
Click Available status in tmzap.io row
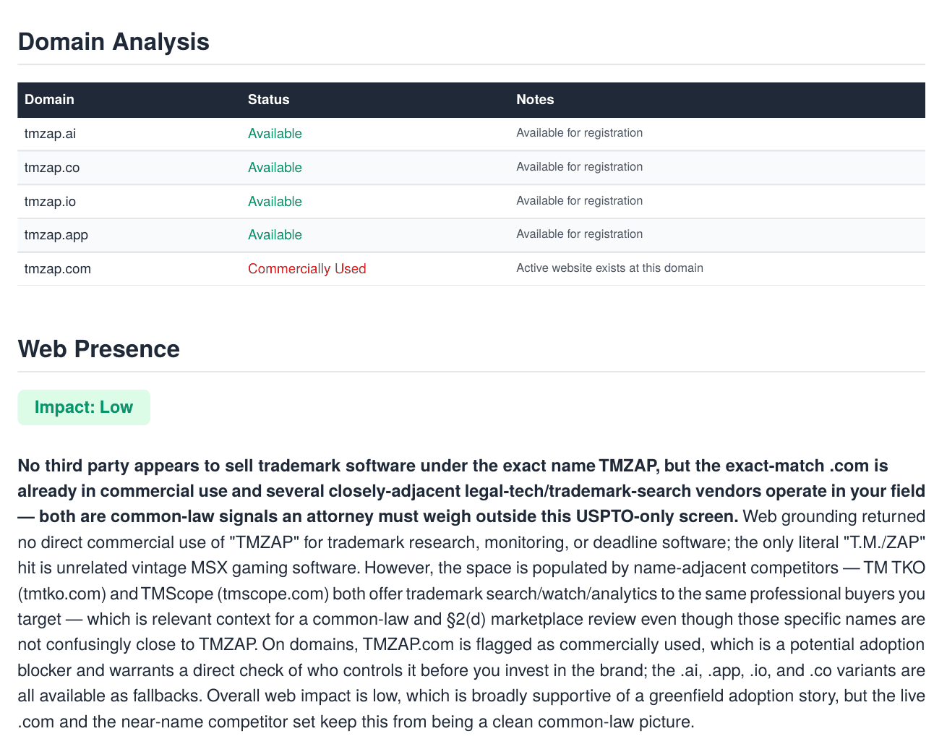click(x=275, y=202)
